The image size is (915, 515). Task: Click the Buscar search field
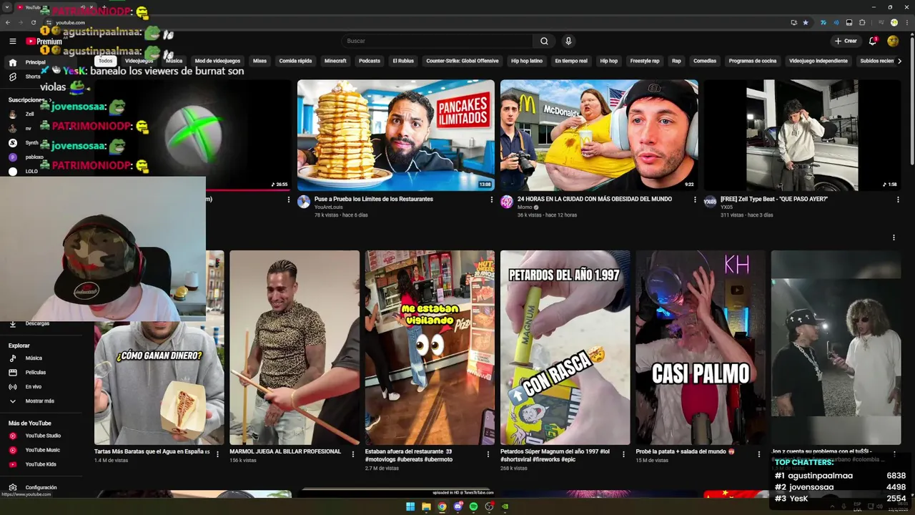(x=437, y=41)
